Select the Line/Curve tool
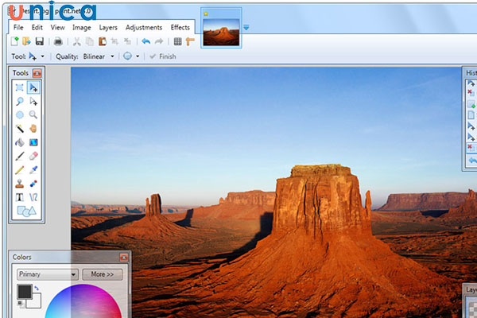The width and height of the screenshot is (477, 318). pos(33,197)
